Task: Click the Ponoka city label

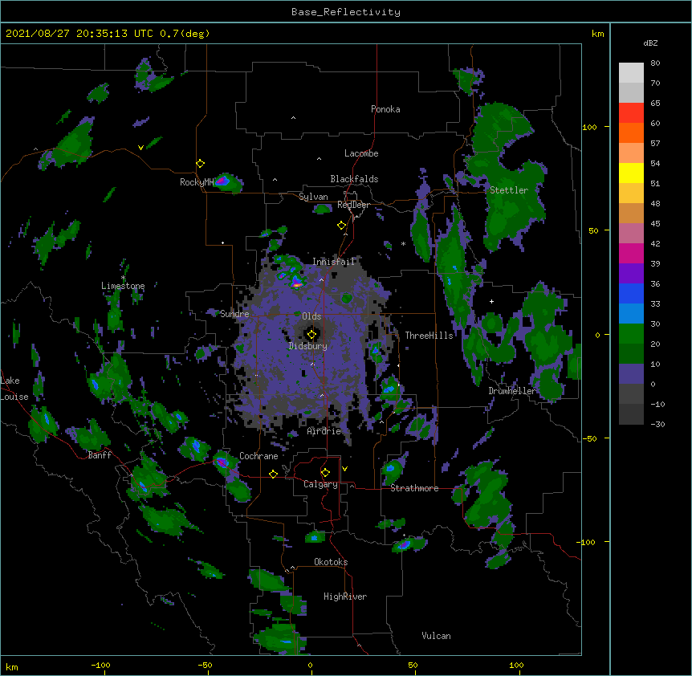Action: click(x=385, y=109)
